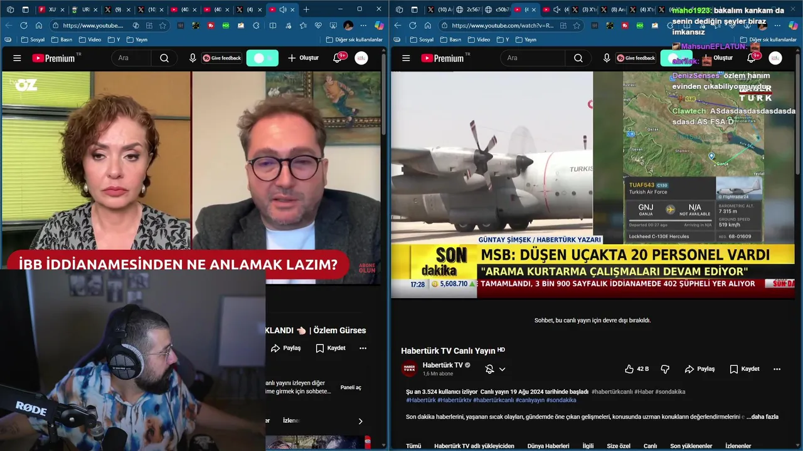Go back in the right browser window
The width and height of the screenshot is (803, 451).
point(397,26)
